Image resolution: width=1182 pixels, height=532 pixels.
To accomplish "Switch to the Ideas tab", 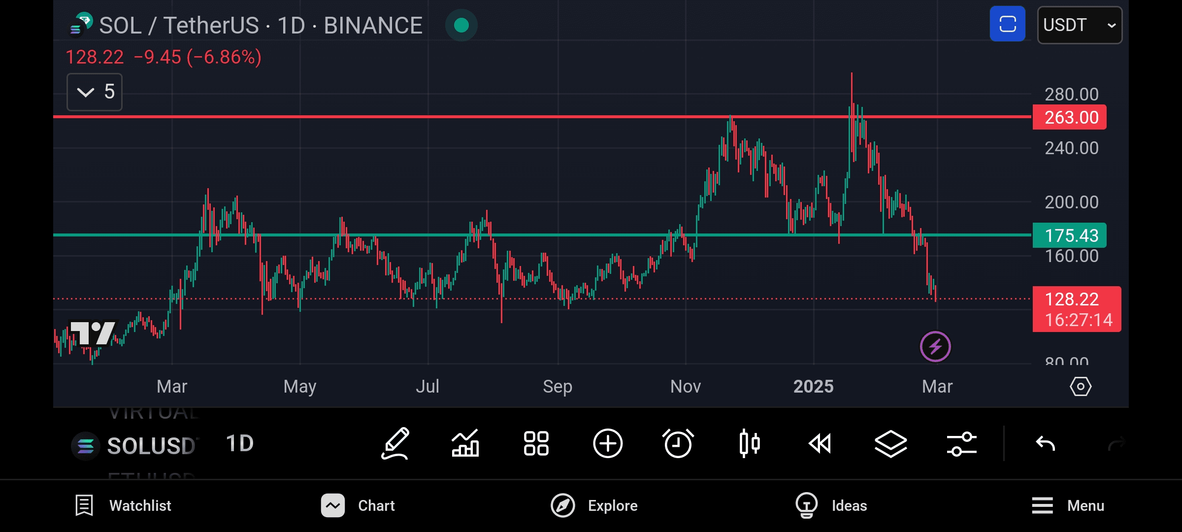I will [x=831, y=505].
